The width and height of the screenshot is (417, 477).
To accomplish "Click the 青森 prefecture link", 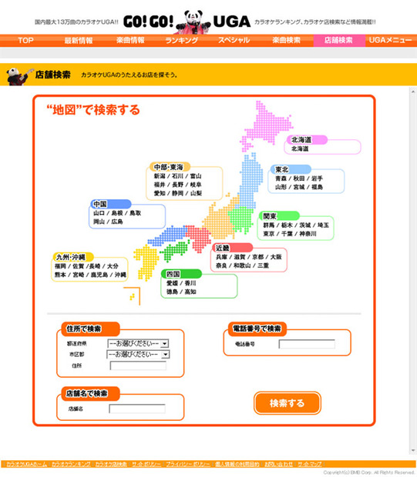I will click(281, 178).
